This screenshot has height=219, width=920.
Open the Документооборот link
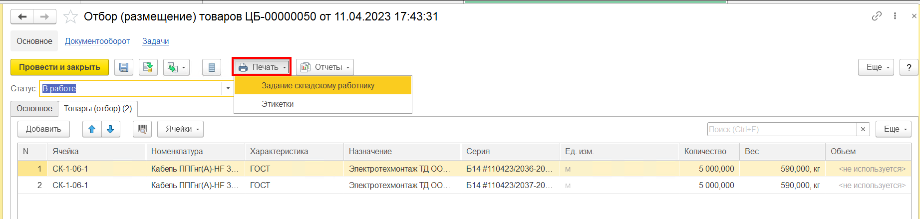coord(97,41)
